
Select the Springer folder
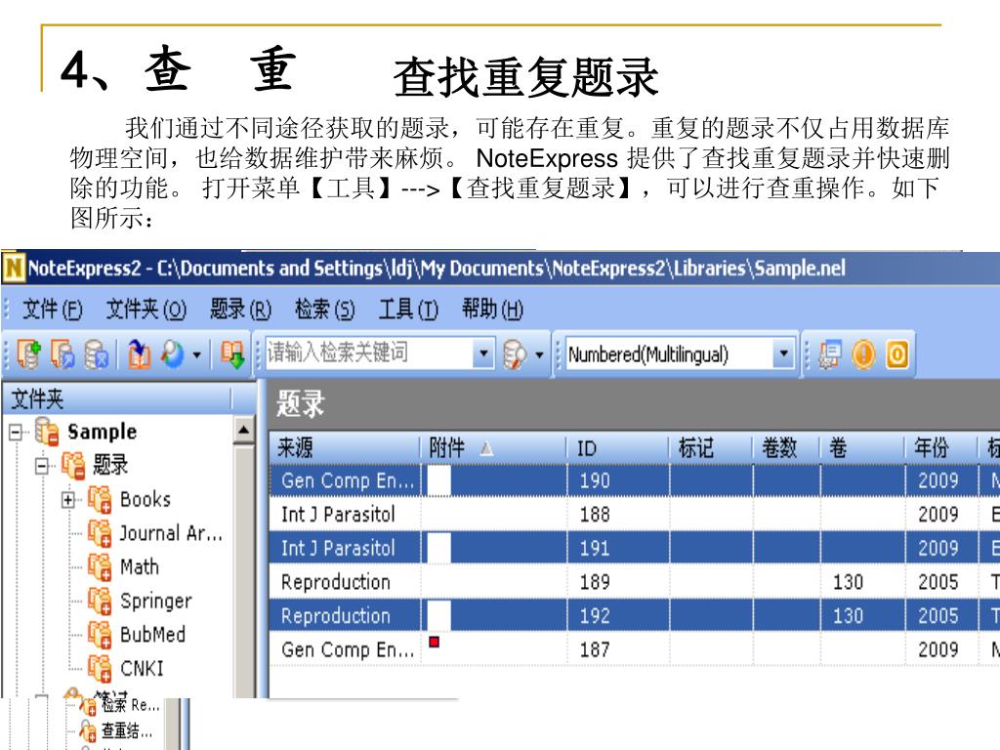click(155, 601)
